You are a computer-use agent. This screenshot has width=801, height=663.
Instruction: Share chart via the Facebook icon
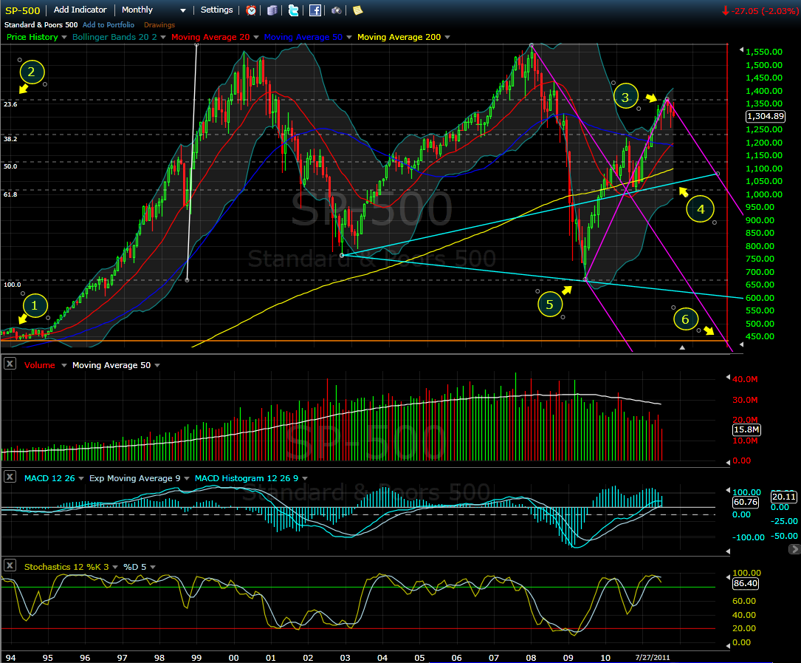(x=315, y=10)
